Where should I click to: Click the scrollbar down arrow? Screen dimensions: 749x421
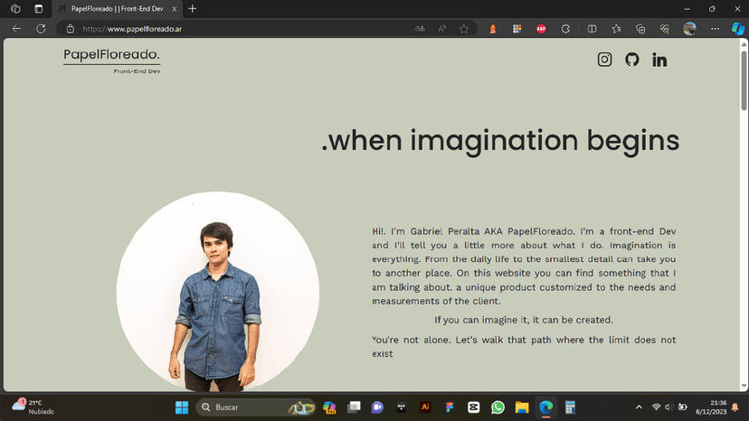point(744,386)
